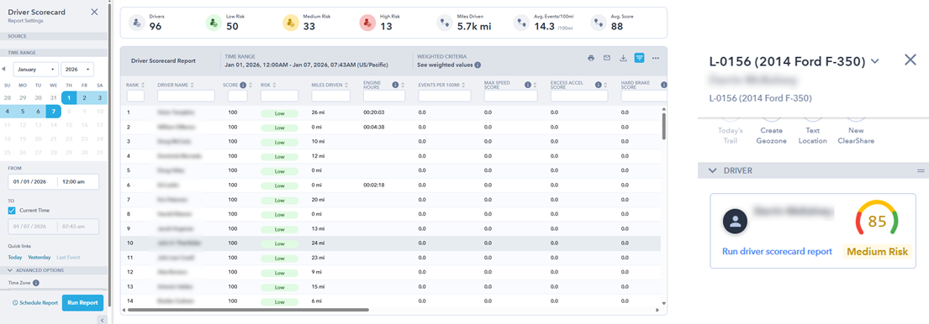Click the Rank filter input field
The height and width of the screenshot is (324, 929).
(135, 96)
